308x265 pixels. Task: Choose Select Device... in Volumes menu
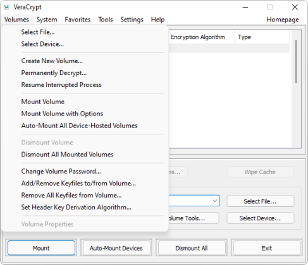(x=84, y=44)
